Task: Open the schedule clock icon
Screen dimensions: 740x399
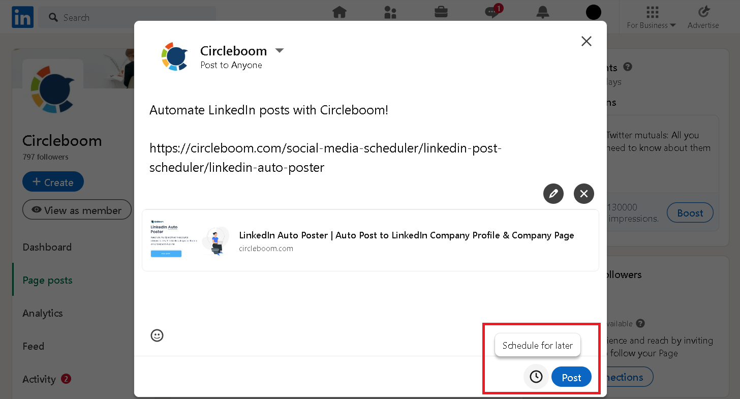Action: 536,377
